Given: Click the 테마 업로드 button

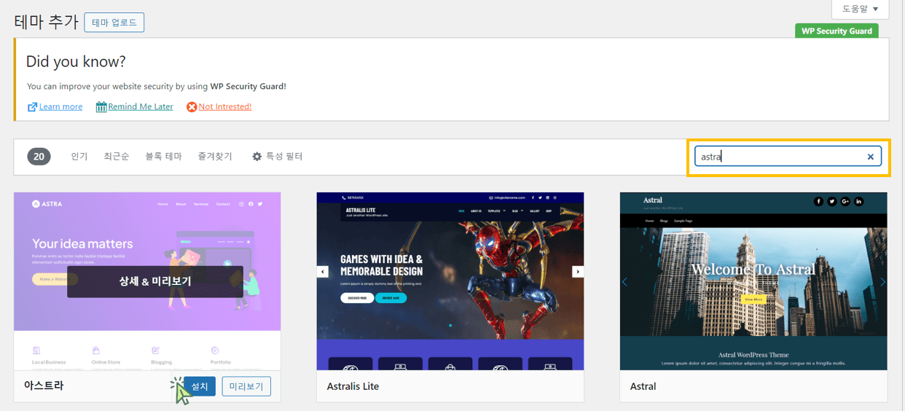Looking at the screenshot, I should 114,23.
